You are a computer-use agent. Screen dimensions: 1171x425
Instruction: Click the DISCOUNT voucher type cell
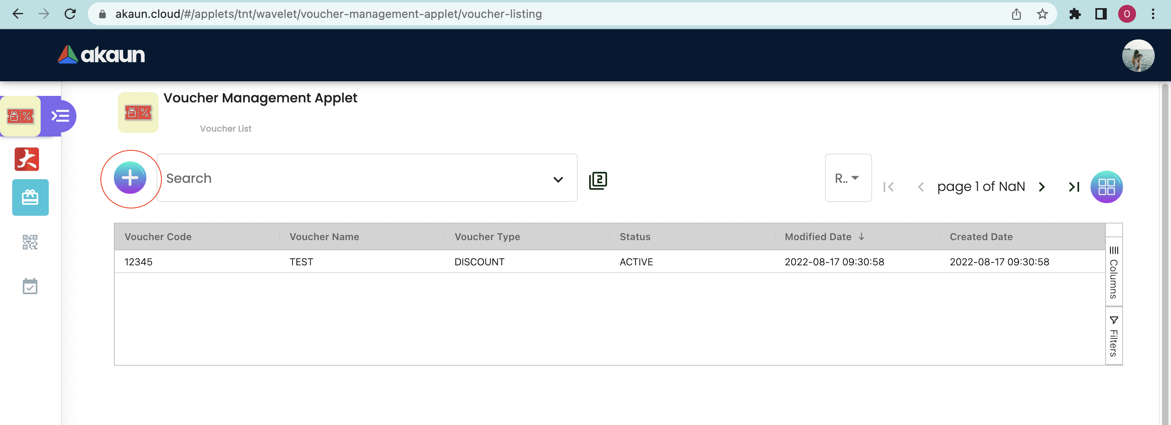point(527,262)
